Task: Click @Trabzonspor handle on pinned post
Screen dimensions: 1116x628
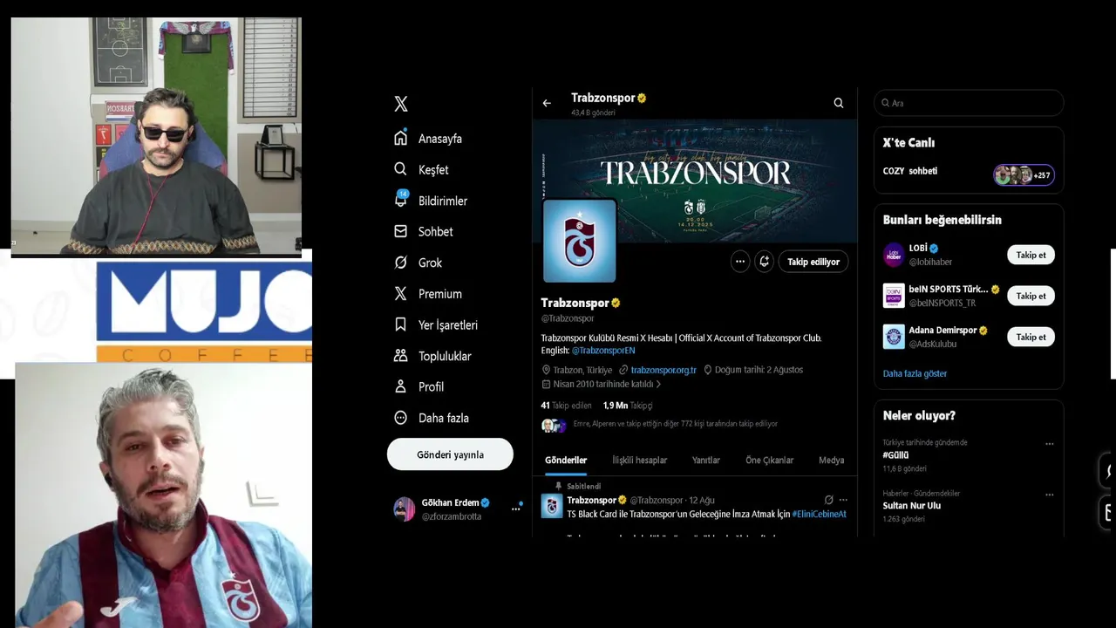Action: (x=657, y=501)
